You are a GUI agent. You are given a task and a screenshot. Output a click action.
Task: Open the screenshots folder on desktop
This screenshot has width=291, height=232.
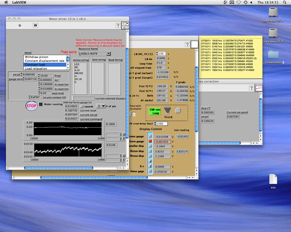click(273, 55)
